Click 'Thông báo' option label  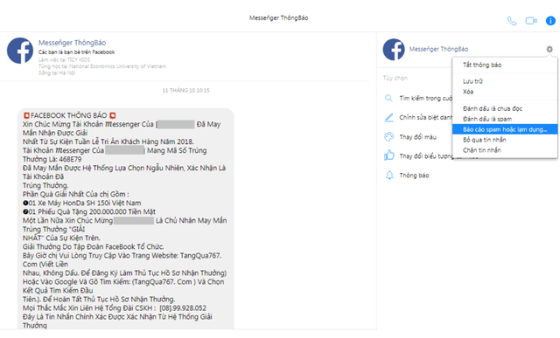pyautogui.click(x=414, y=176)
